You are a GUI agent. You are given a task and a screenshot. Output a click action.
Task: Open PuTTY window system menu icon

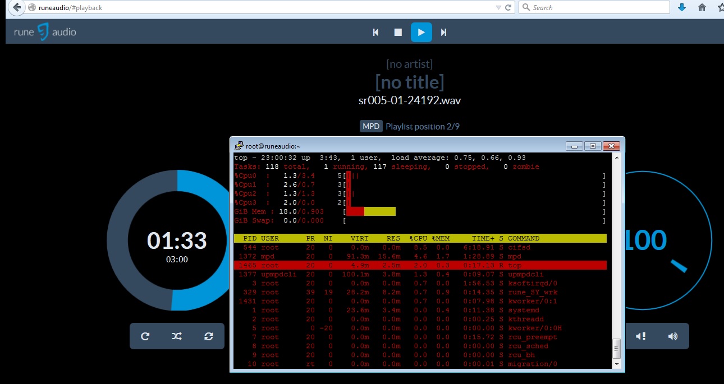[x=239, y=146]
